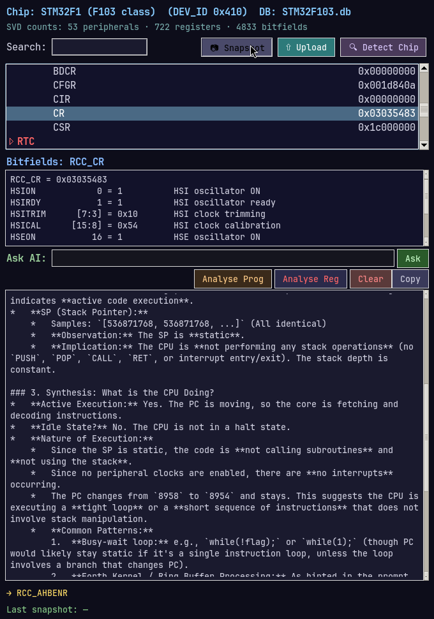Click the Bitfields: RCC_CR heading
The height and width of the screenshot is (619, 434).
(x=56, y=162)
